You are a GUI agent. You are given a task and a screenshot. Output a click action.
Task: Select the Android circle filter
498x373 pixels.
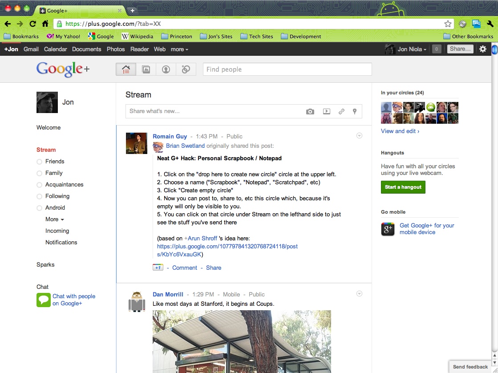(x=51, y=208)
